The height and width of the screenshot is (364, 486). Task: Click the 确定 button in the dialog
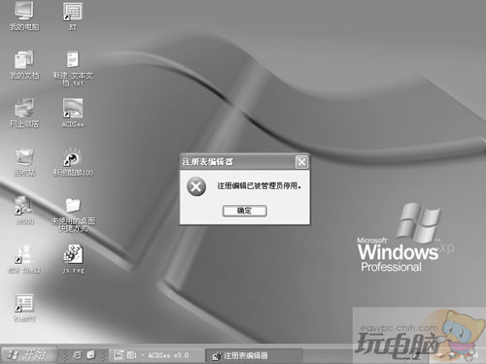245,211
